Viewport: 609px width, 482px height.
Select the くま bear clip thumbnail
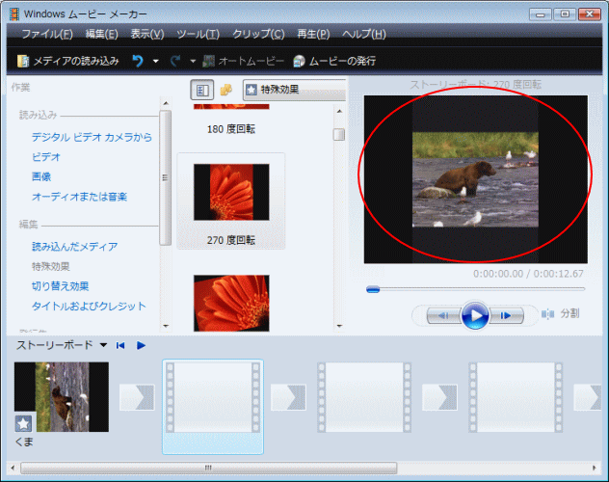click(62, 396)
